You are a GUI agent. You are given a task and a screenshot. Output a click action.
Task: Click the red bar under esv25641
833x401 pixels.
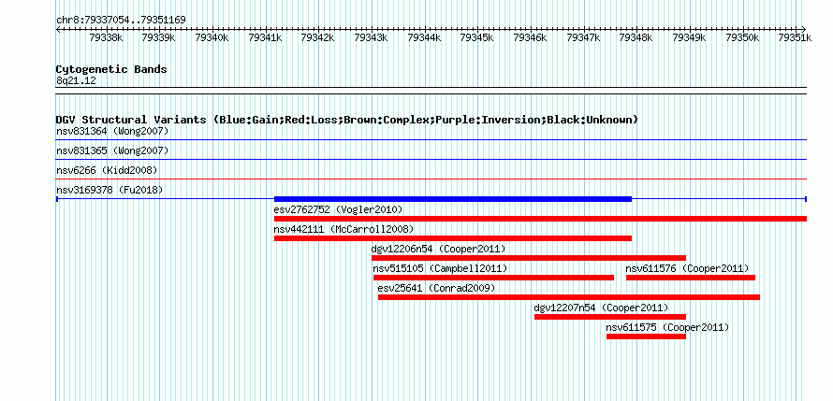pyautogui.click(x=569, y=297)
